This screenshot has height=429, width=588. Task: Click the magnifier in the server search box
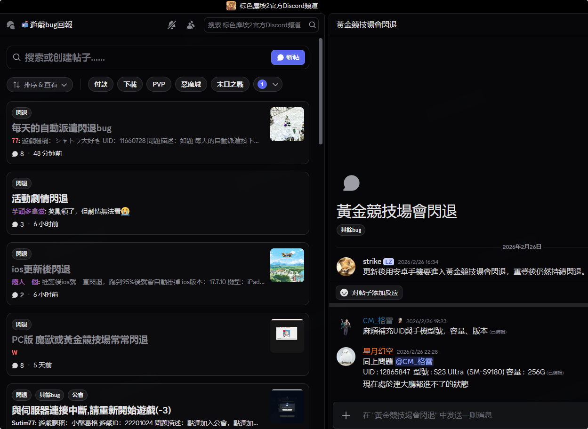(x=312, y=25)
